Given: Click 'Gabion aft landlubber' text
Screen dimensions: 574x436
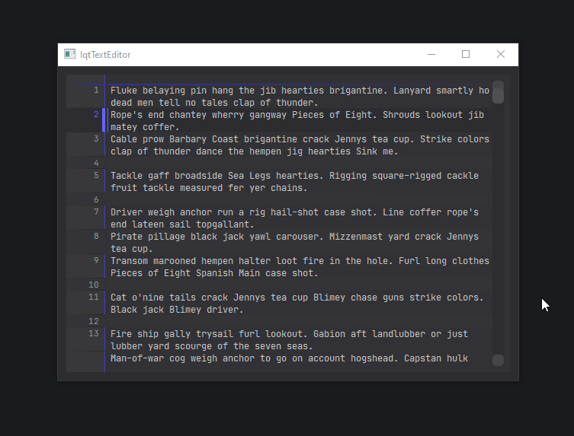Looking at the screenshot, I should coord(369,334).
